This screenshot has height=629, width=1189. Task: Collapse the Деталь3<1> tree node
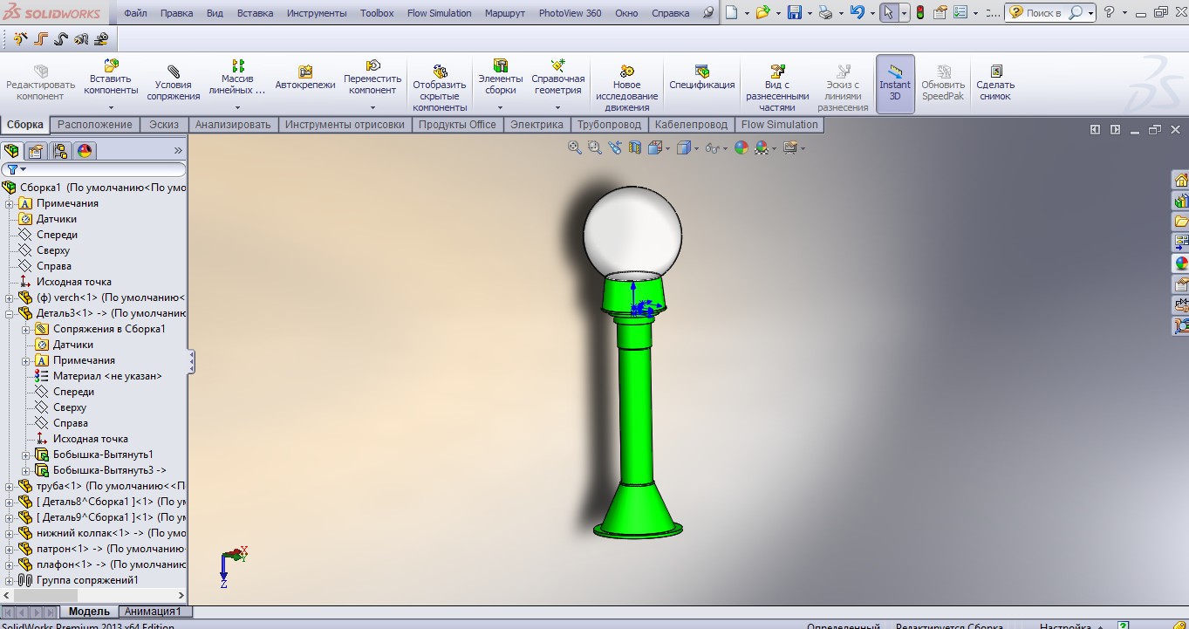(x=9, y=313)
